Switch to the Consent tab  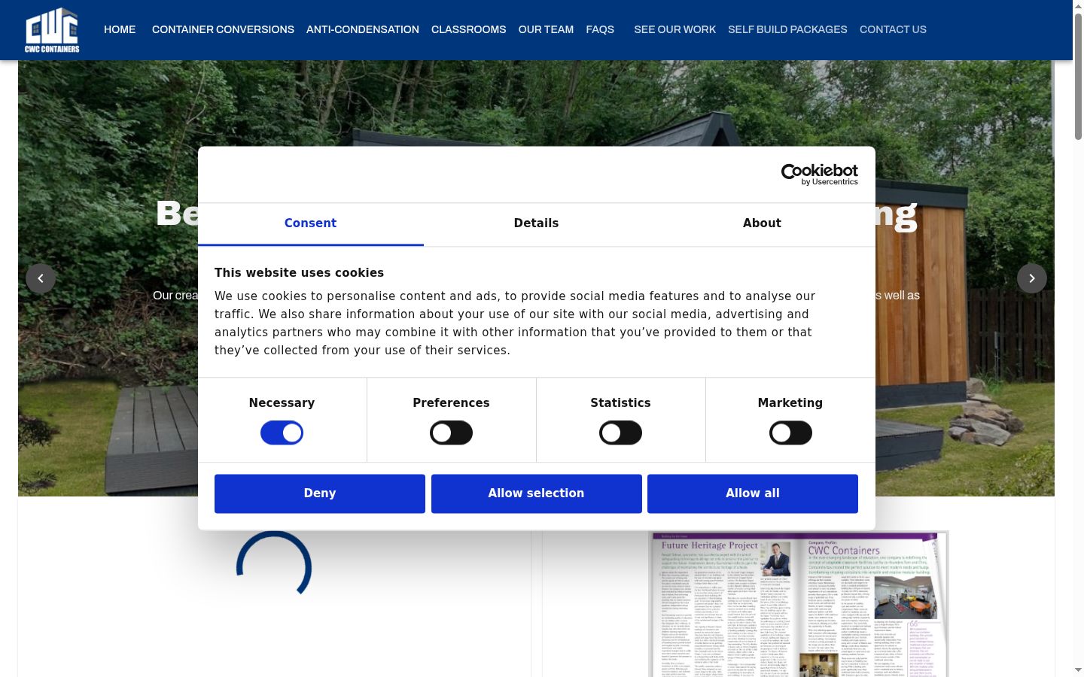tap(310, 223)
